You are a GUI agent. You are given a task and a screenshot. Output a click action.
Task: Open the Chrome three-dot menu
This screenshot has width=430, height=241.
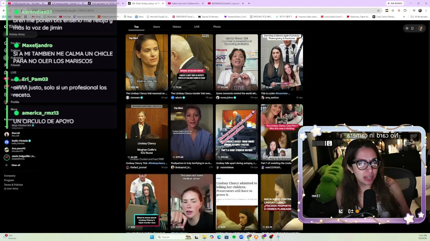pos(426,10)
